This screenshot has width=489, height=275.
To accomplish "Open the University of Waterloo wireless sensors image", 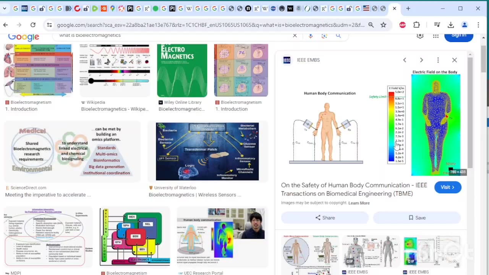I will pyautogui.click(x=207, y=151).
